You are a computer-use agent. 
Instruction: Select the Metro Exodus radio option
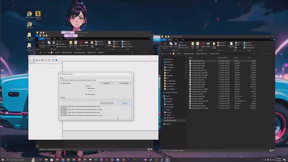coord(86,94)
